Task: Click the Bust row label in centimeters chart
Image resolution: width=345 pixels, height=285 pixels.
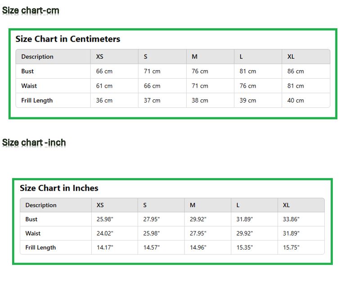Action: 27,71
